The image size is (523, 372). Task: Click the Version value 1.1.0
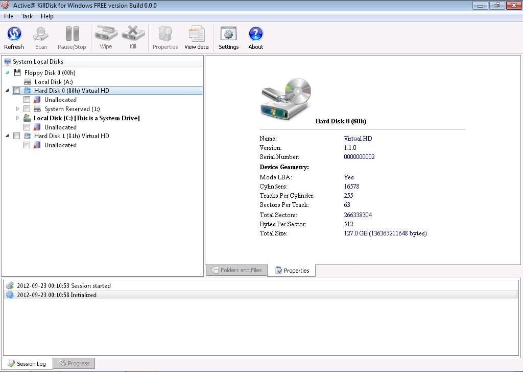pos(350,148)
